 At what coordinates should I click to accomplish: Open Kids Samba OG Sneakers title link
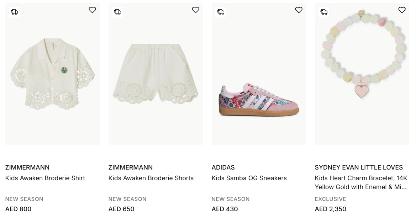click(249, 178)
